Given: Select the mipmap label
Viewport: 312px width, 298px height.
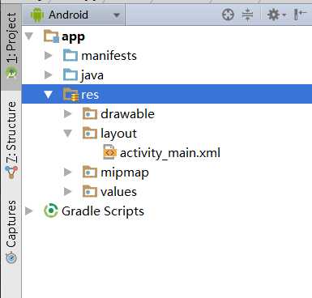Looking at the screenshot, I should (125, 173).
